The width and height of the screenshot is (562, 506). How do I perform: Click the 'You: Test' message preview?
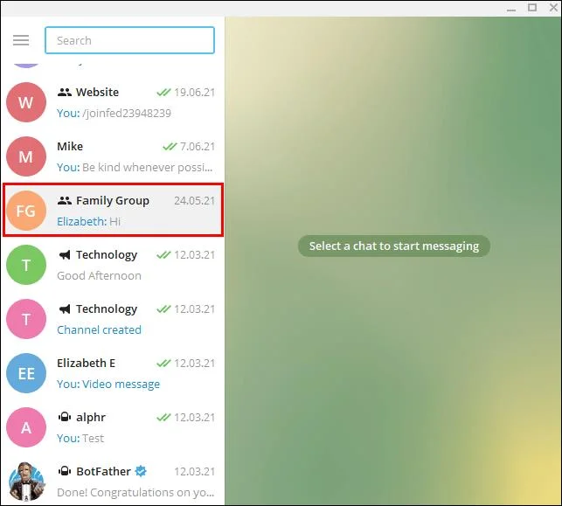click(80, 438)
